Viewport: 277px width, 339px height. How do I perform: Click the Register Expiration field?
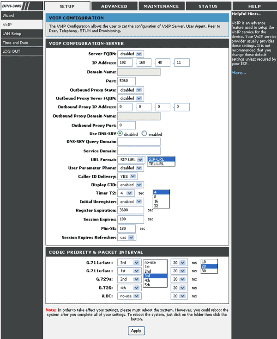(x=131, y=210)
